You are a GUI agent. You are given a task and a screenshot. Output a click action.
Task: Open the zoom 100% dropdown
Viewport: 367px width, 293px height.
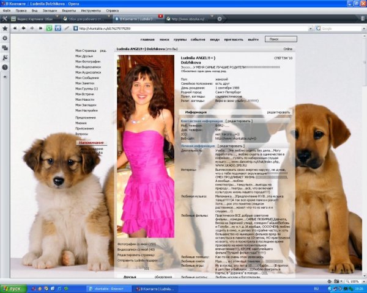pyautogui.click(x=364, y=281)
